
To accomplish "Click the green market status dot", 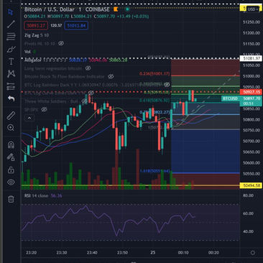I will point(127,9).
